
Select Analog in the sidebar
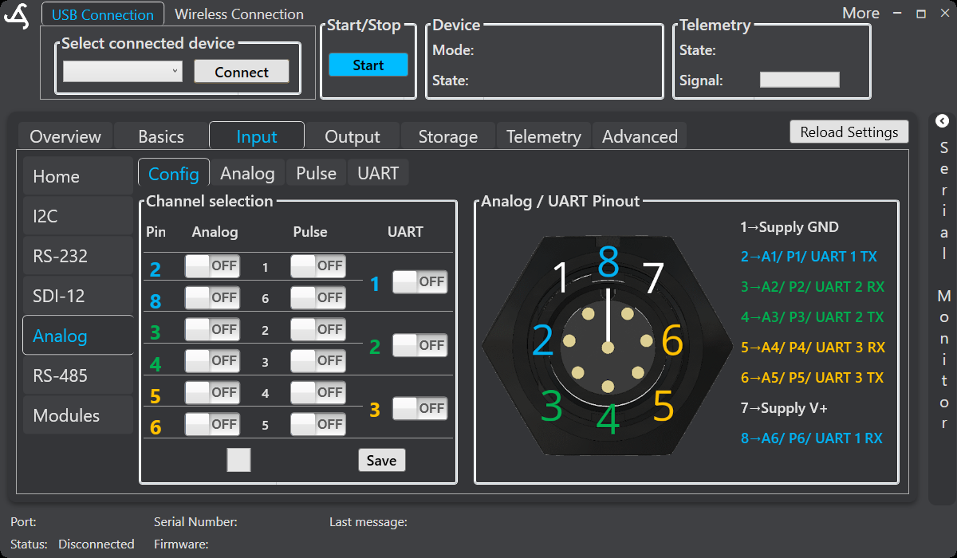78,336
